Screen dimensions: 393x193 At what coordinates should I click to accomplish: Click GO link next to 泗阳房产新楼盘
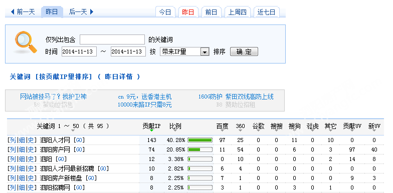coord(91,178)
